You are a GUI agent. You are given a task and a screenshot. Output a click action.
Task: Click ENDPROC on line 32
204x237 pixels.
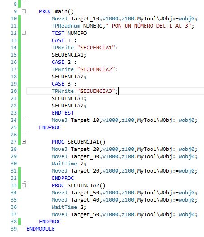(63, 178)
